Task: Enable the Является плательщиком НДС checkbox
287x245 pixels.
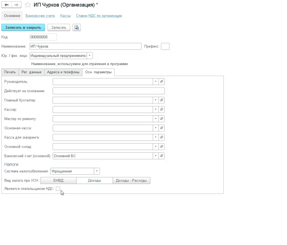Action: click(58, 189)
